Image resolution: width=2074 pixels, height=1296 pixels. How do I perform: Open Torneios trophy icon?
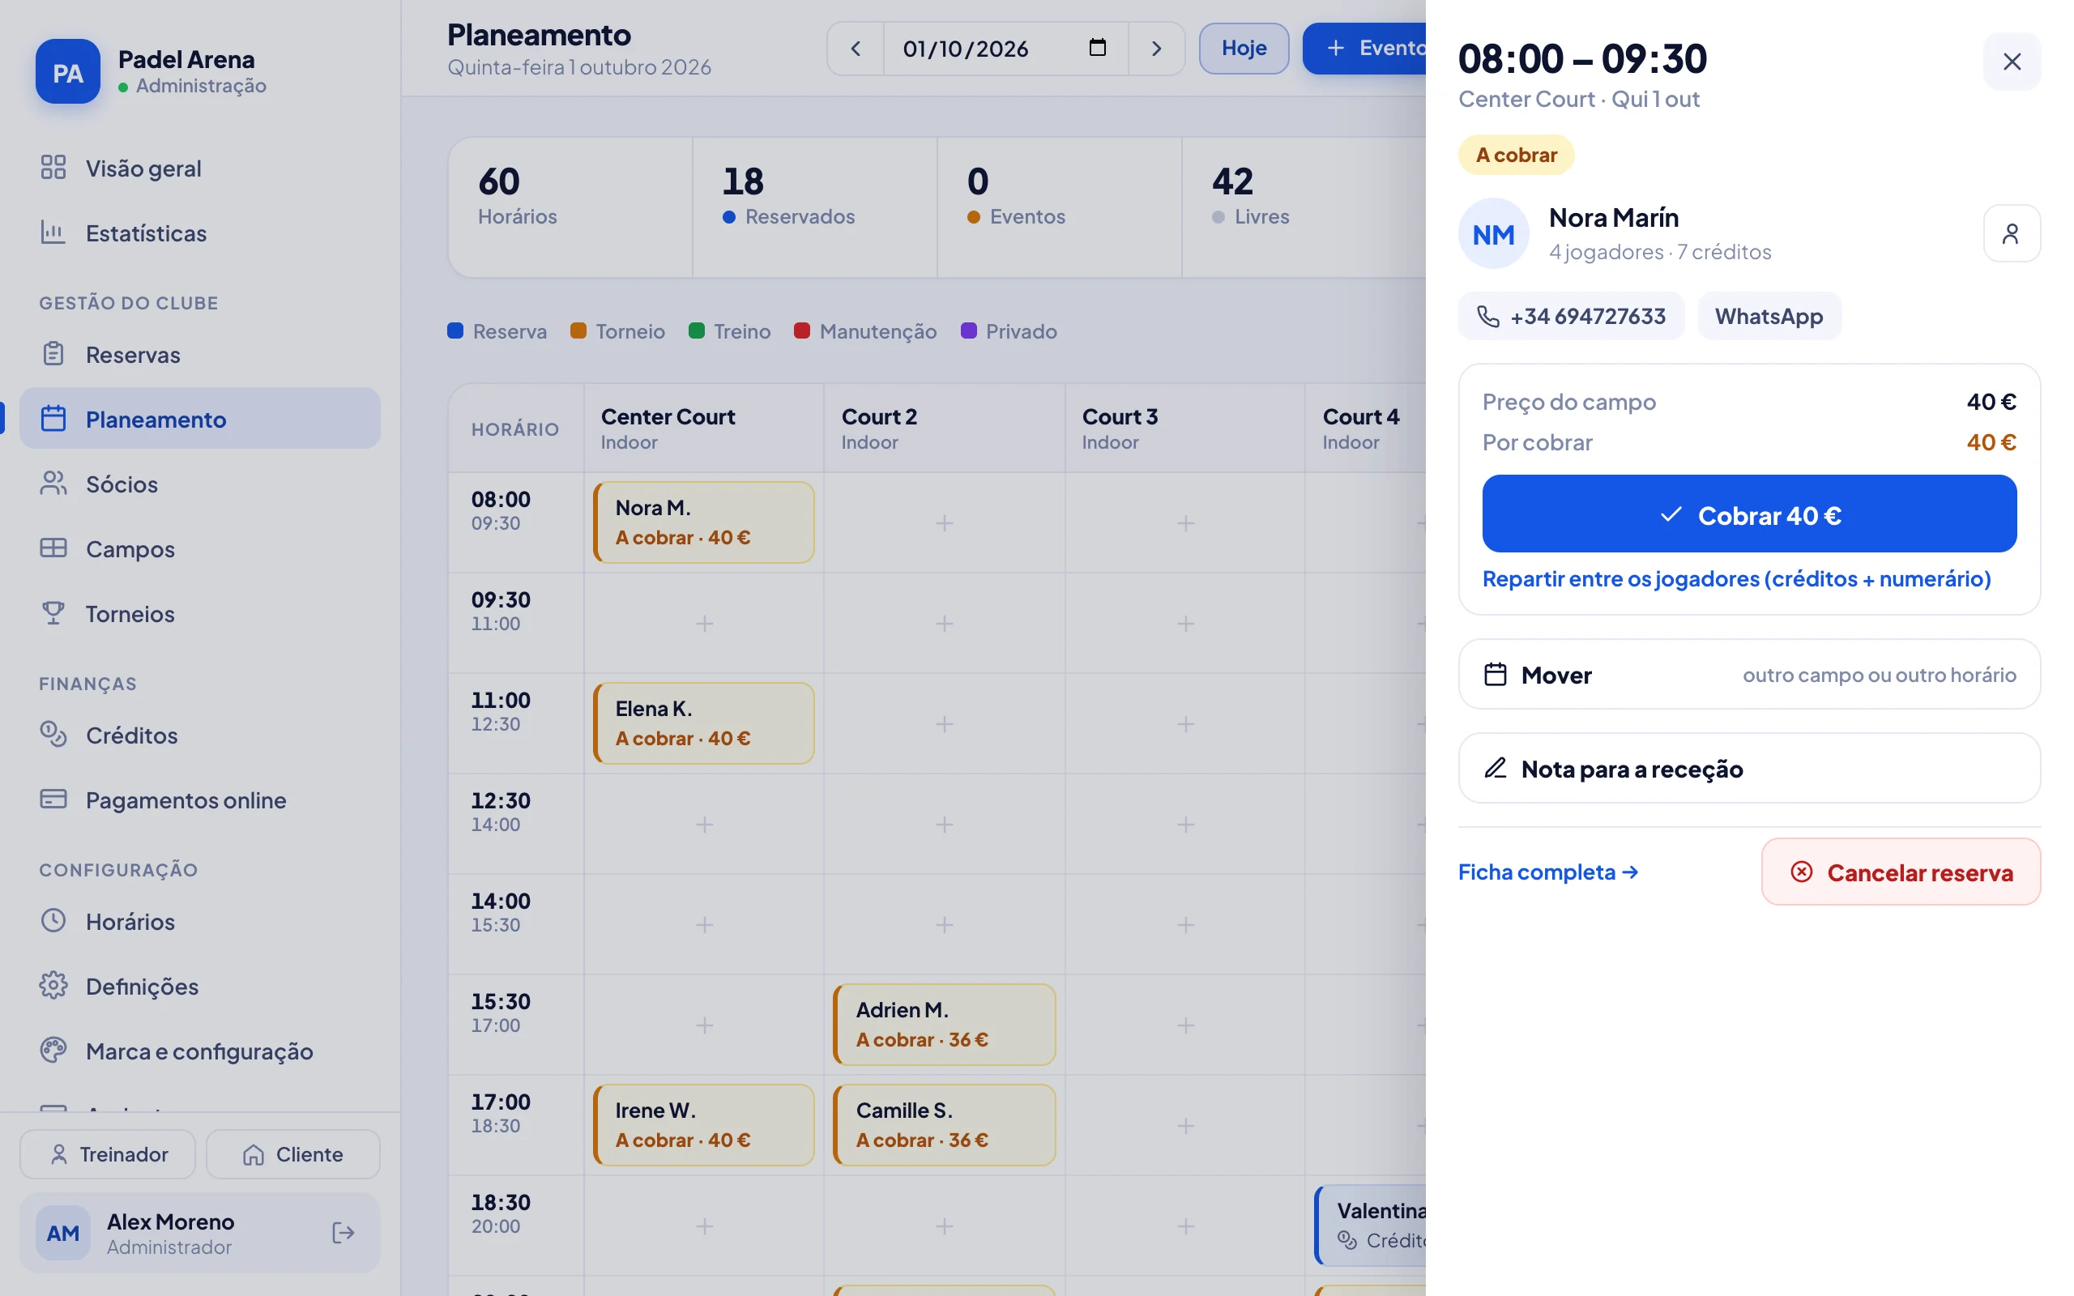tap(53, 613)
